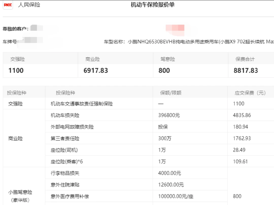This screenshot has height=205, width=274.
Task: Select the 100000.00元/座 coverage amount
Action: 176,196
